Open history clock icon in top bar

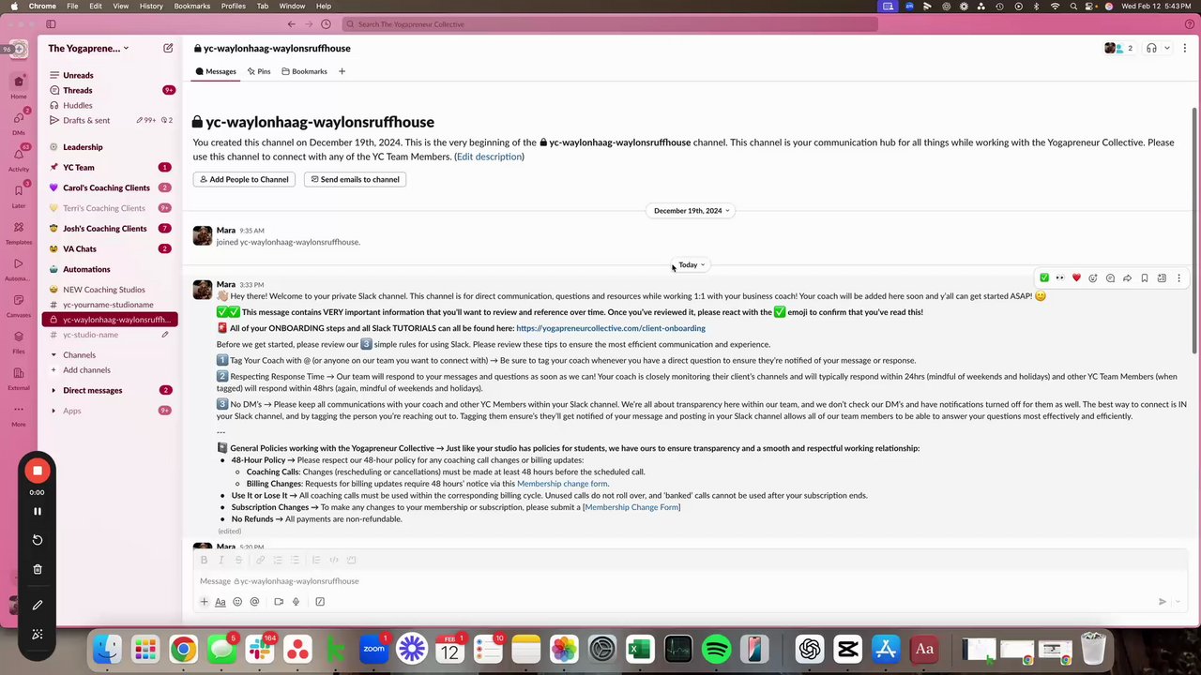(326, 24)
